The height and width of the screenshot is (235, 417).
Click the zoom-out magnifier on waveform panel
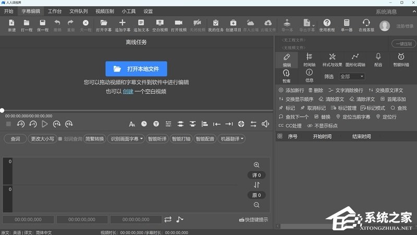[x=256, y=205]
